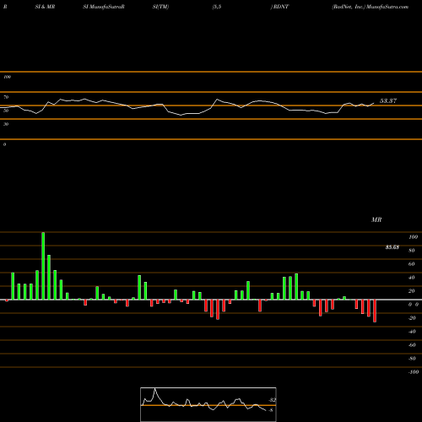This screenshot has width=422, height=422.
Task: Click the MR axis label -100
Action: pyautogui.click(x=414, y=372)
